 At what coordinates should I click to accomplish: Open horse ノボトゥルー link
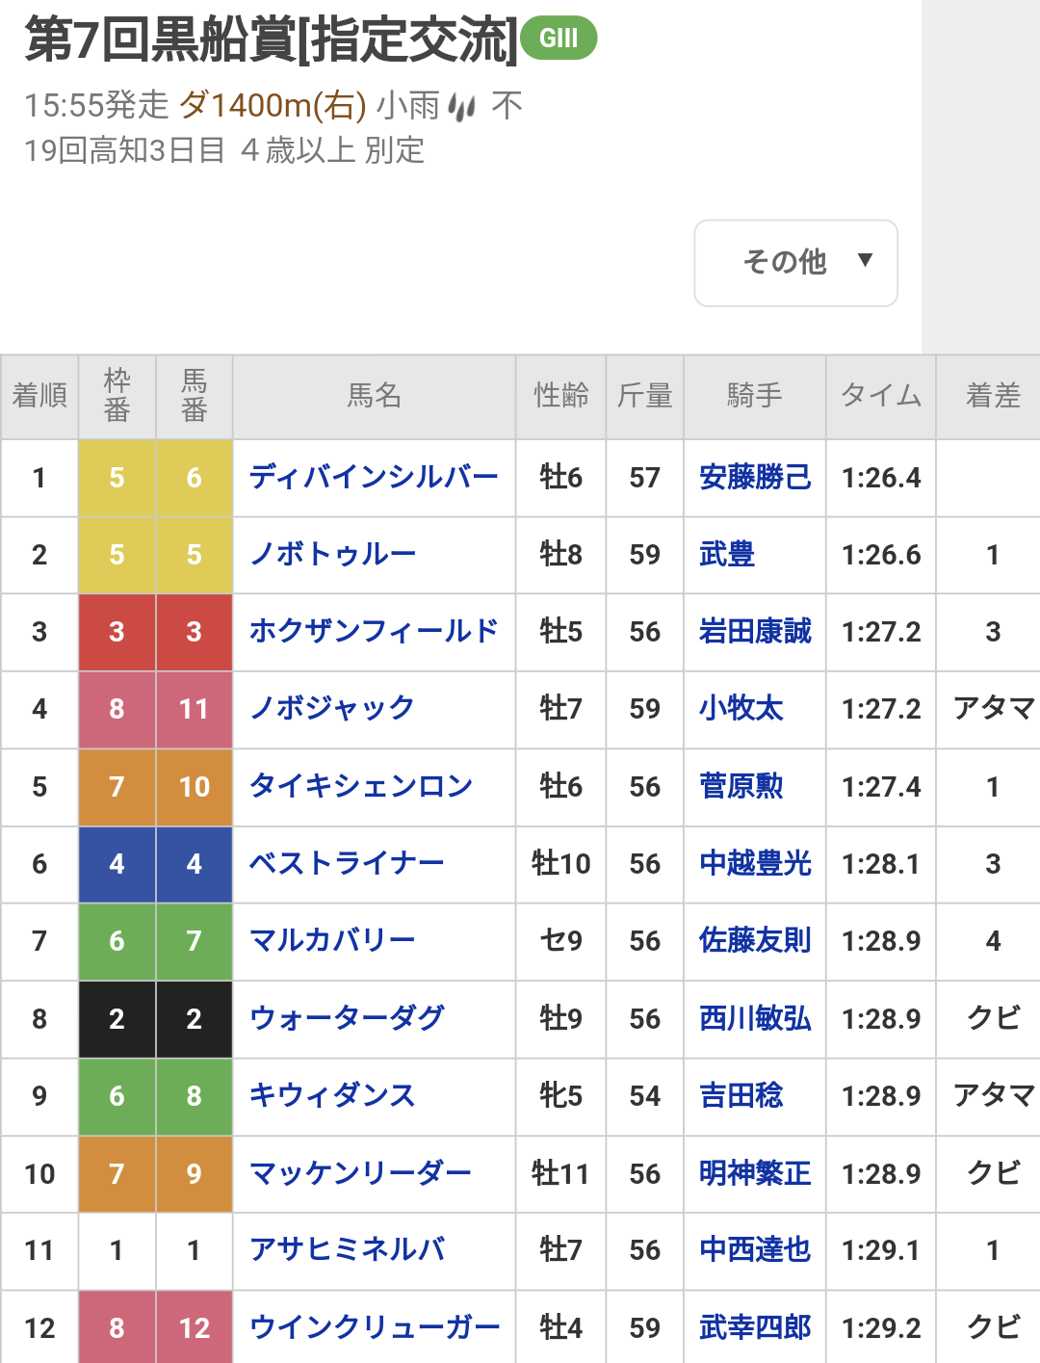point(332,555)
